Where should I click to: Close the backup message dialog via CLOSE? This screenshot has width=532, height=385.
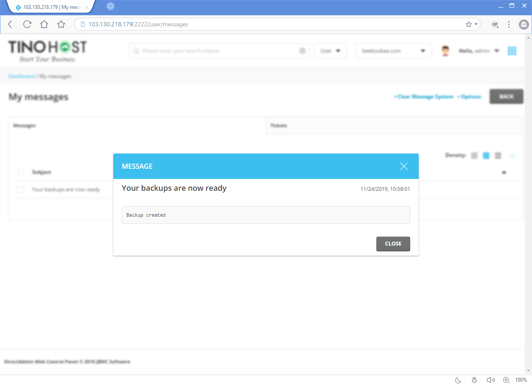393,243
